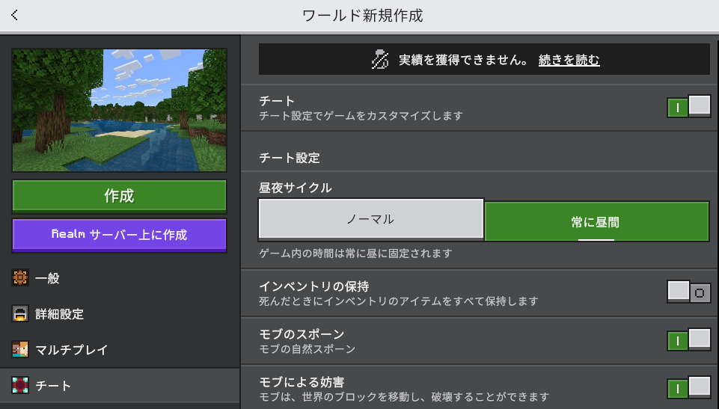Open the 一般 settings tab
719x409 pixels.
(x=120, y=277)
